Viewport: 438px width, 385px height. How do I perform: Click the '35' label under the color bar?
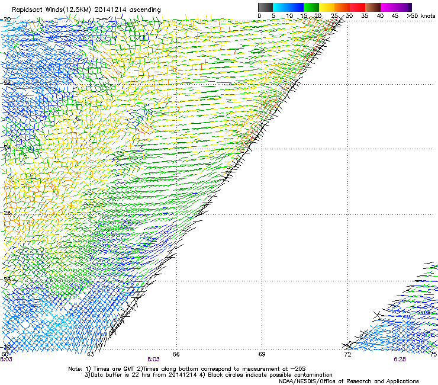pyautogui.click(x=365, y=16)
